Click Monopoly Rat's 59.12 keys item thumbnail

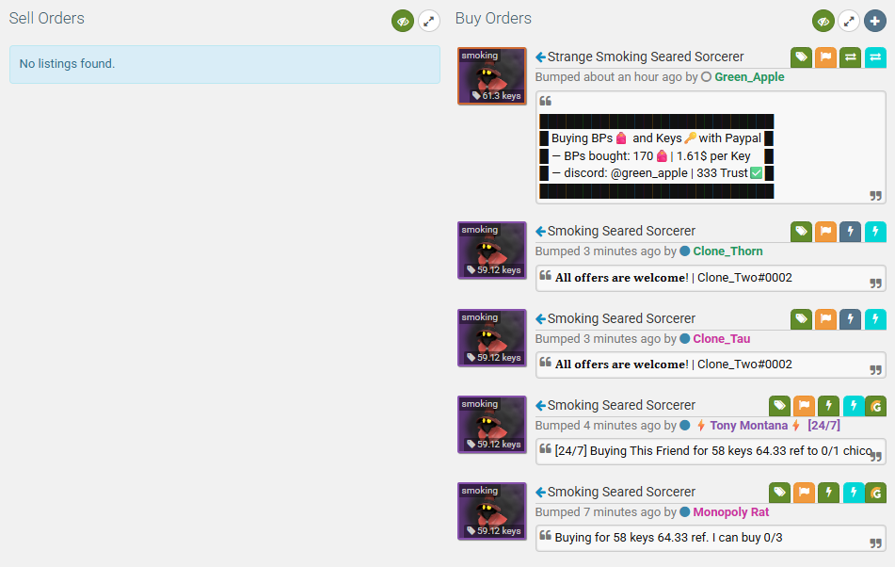click(491, 511)
